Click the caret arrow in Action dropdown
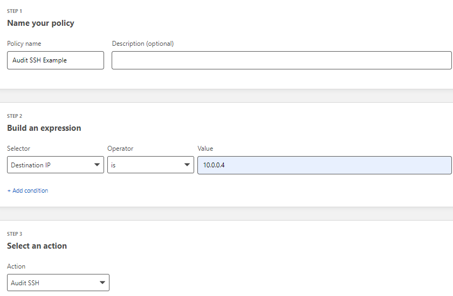Viewport: 453px width, 296px height. point(102,283)
